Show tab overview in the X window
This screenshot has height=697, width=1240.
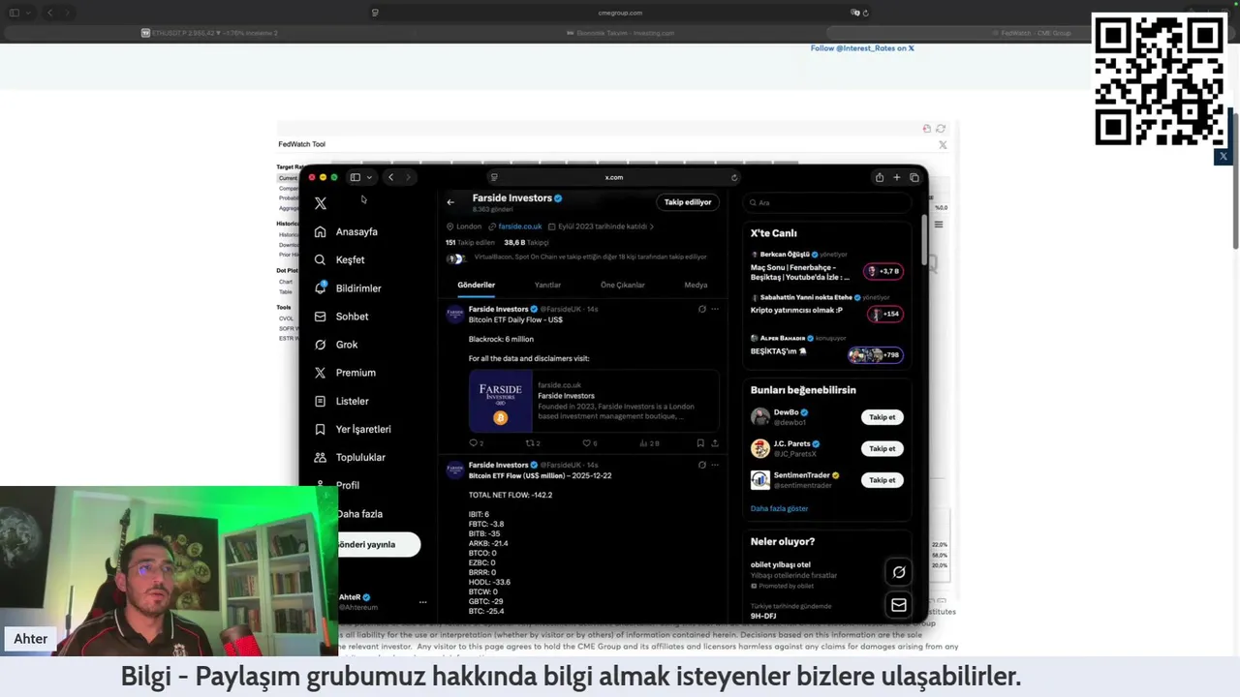point(914,177)
